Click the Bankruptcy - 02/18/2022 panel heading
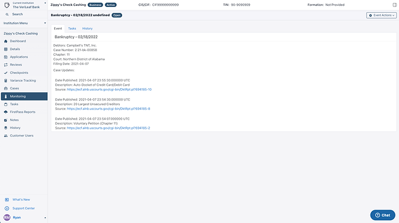This screenshot has width=399, height=223. pyautogui.click(x=76, y=37)
